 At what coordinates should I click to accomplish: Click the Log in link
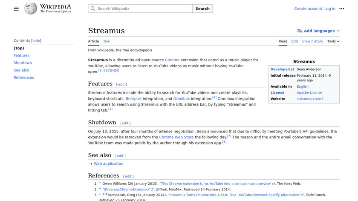(x=330, y=9)
